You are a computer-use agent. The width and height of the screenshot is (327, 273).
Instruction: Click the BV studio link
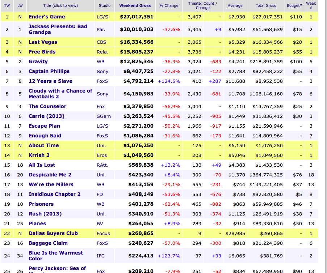click(x=100, y=224)
